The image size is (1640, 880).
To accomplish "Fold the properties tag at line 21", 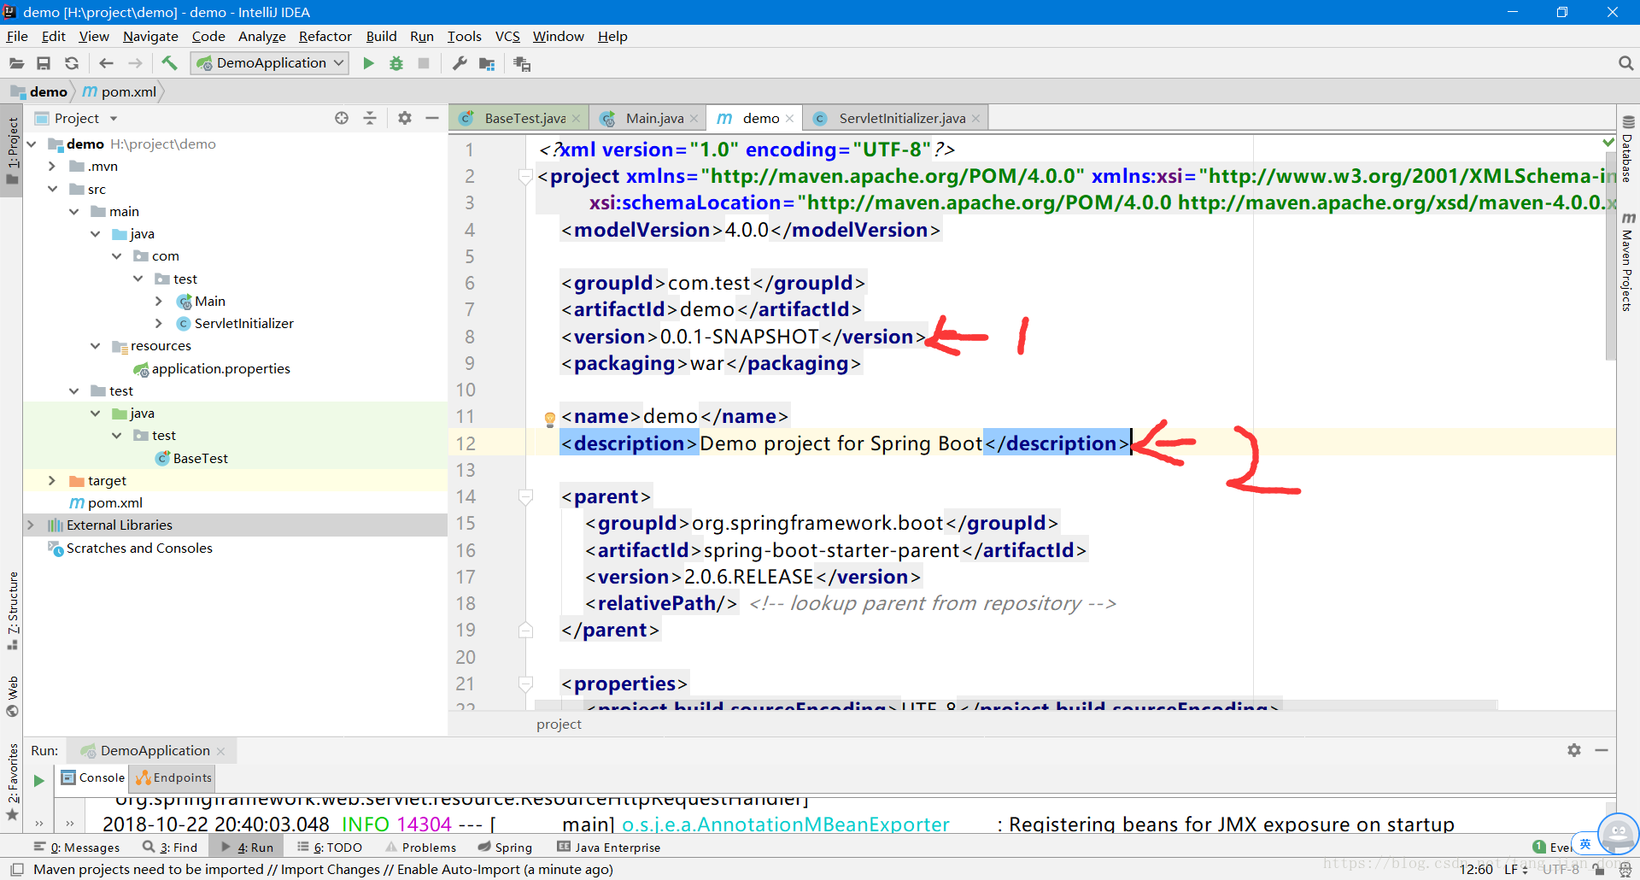I will (526, 683).
